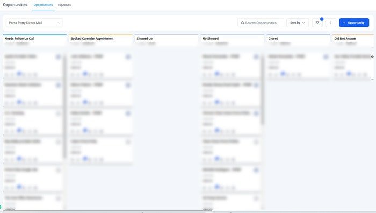Screen dimensions: 376x213
Task: Focus the Search Opportunities input field
Action: click(261, 23)
